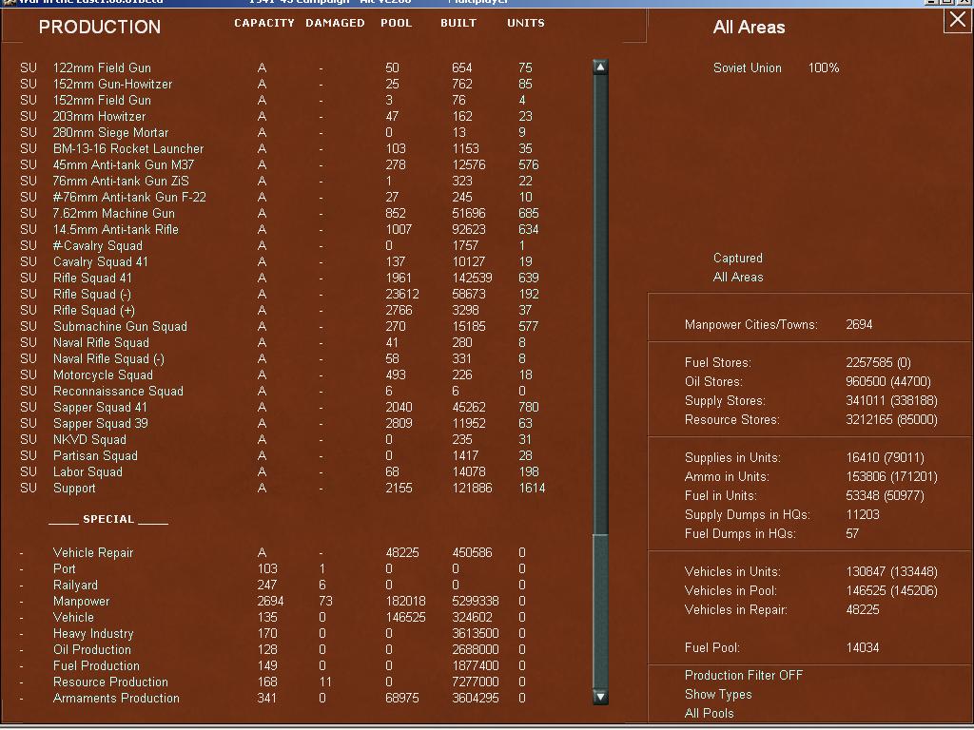Select Soviet Union 100% area entry
The image size is (974, 730).
[776, 67]
